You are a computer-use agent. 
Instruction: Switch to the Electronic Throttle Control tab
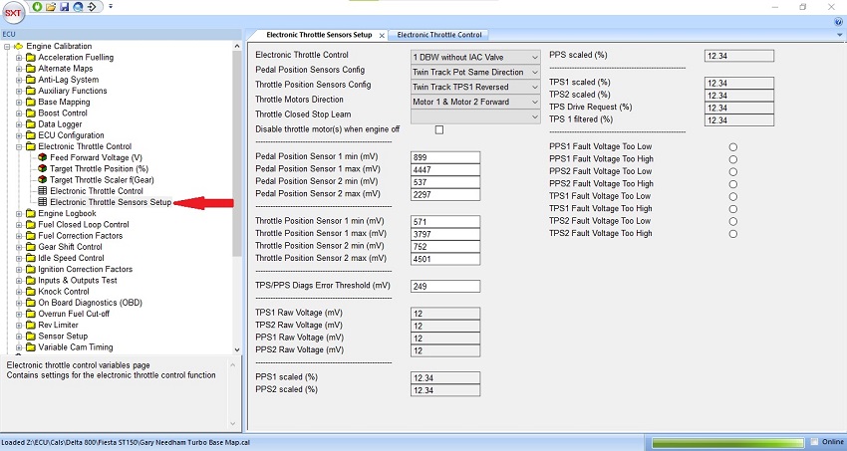pos(439,35)
